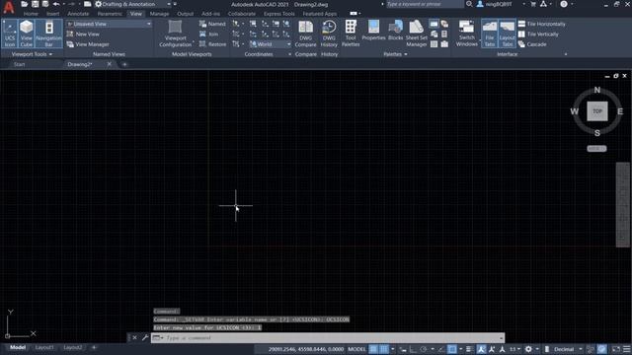Click Tile Vertically
Viewport: 632px width, 355px height.
click(x=538, y=35)
